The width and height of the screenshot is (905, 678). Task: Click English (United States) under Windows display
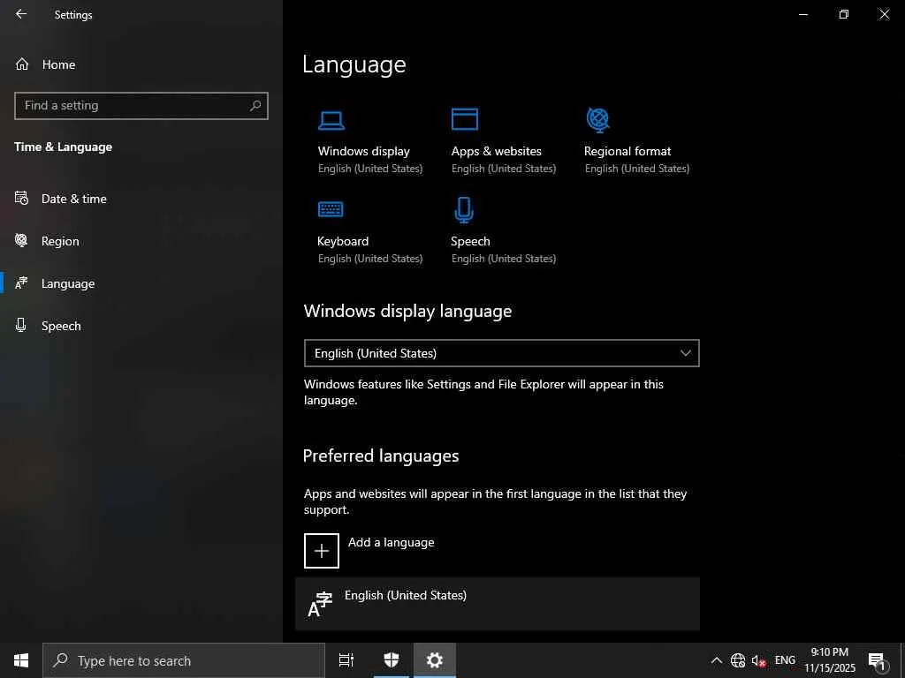(x=370, y=169)
